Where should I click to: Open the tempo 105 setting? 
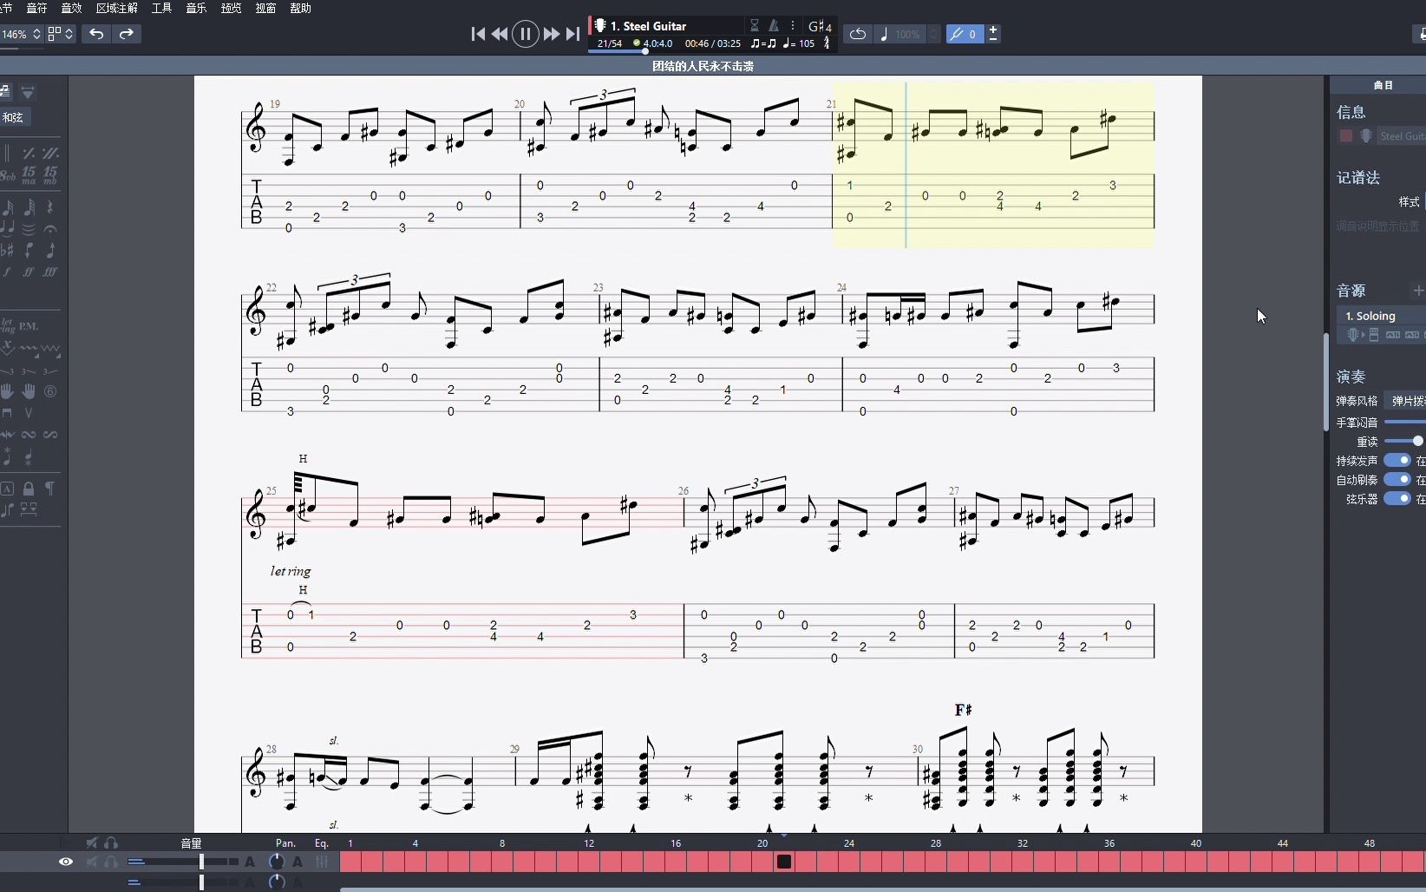point(799,43)
